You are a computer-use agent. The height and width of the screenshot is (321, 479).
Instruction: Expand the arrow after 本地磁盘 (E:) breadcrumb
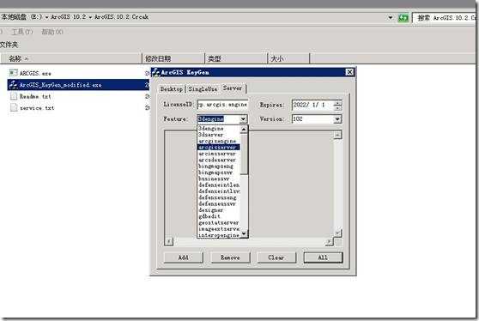click(46, 17)
